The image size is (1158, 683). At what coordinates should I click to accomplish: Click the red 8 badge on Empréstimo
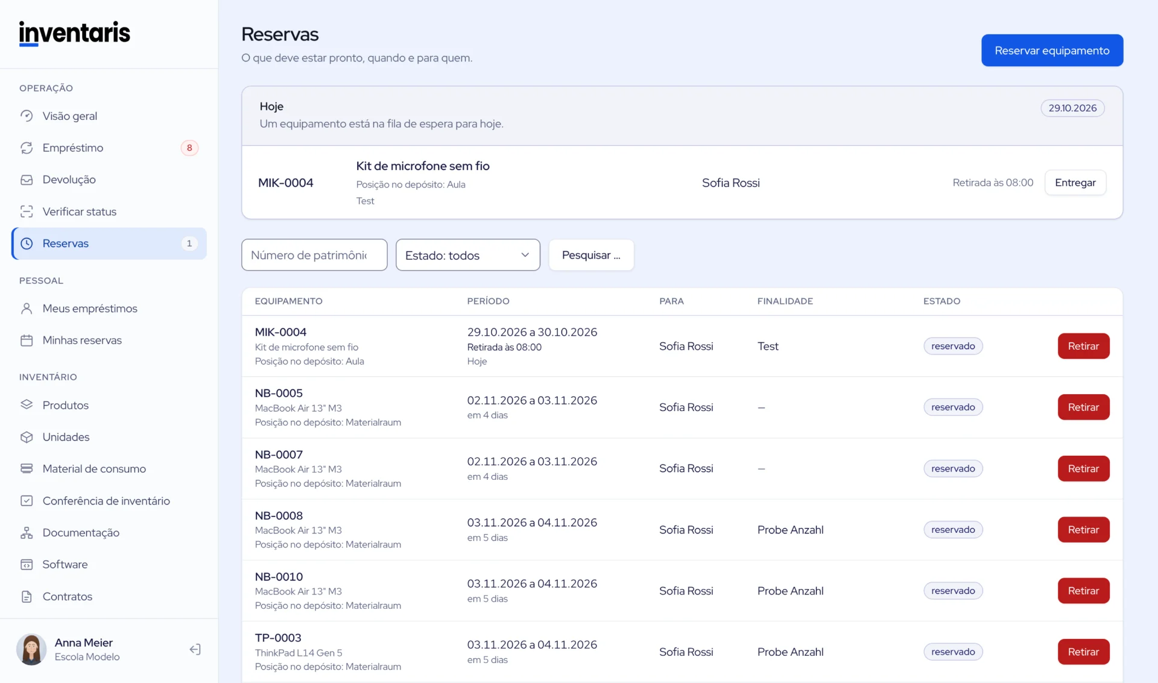pos(189,148)
